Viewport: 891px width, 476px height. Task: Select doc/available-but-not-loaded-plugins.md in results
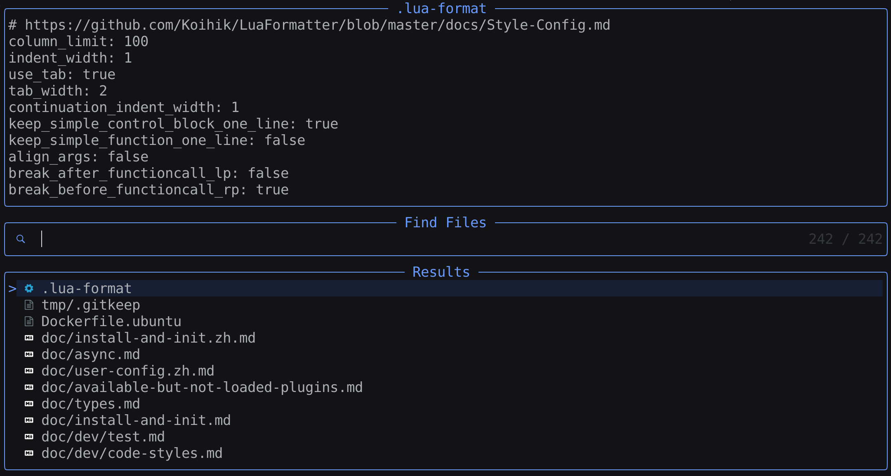click(202, 387)
